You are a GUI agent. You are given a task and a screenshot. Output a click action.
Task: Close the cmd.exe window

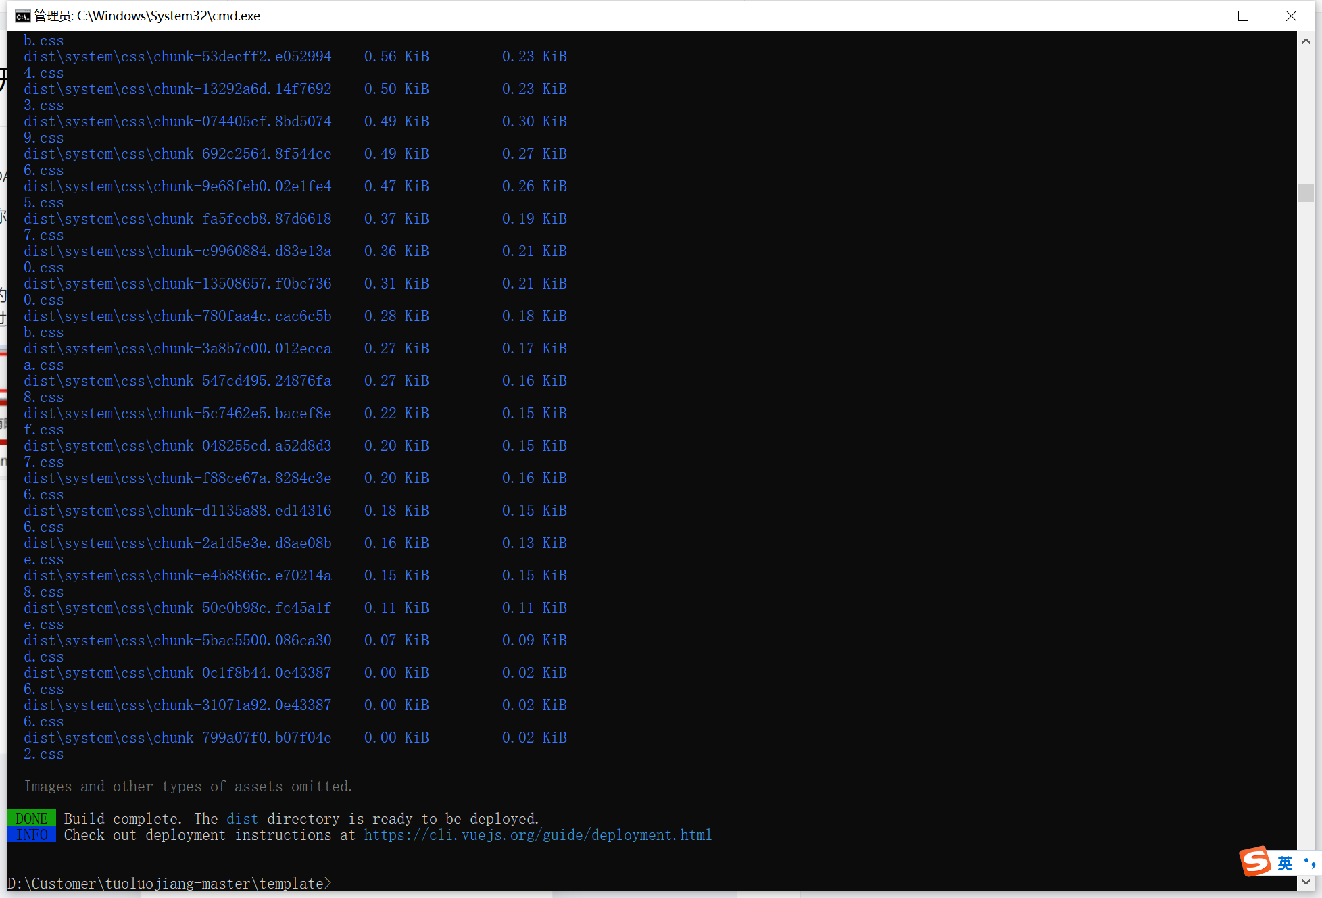point(1290,16)
